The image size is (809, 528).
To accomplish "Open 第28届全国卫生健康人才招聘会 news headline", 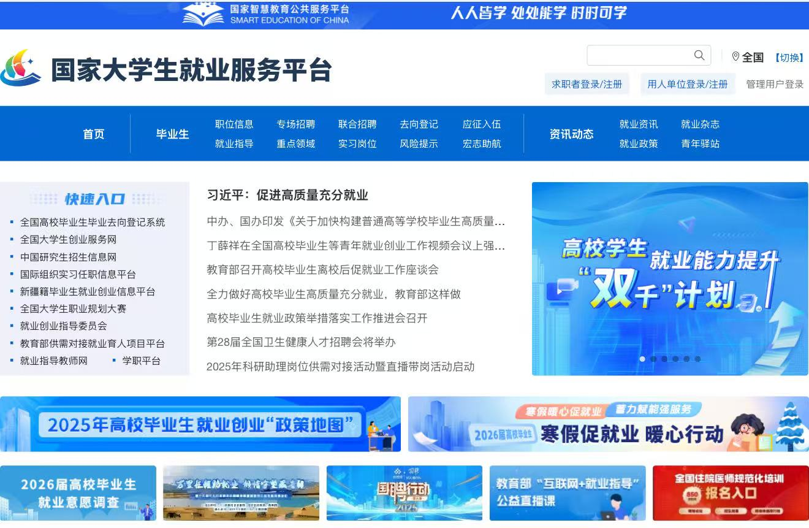I will click(301, 342).
